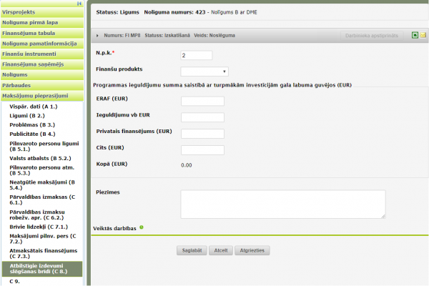Open Publicitāte (B 4.) sidebar item

point(32,134)
